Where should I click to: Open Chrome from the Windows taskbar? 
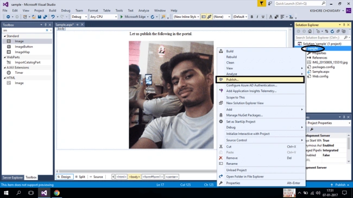point(56,193)
